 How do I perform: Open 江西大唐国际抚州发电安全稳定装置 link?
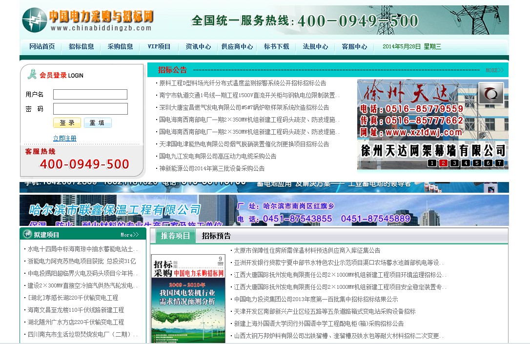click(x=340, y=287)
